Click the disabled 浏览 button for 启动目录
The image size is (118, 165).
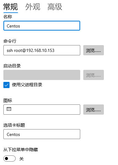click(93, 75)
